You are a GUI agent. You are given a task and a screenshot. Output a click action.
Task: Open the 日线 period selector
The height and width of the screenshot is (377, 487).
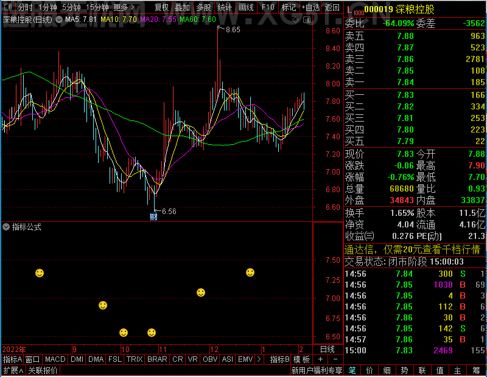328,350
